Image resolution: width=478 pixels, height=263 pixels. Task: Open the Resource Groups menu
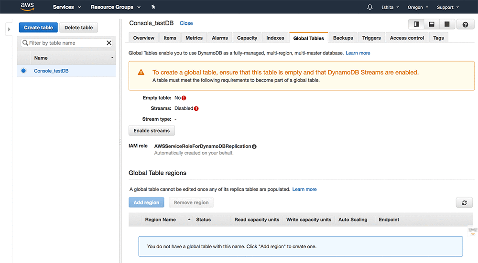coord(116,7)
